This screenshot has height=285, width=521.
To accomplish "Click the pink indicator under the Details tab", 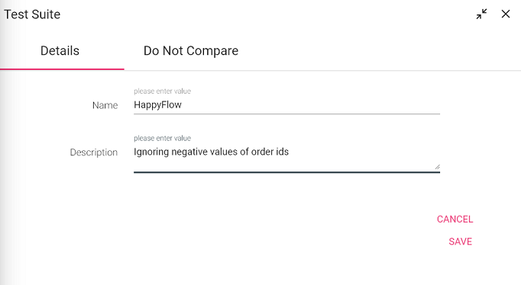I will click(62, 69).
